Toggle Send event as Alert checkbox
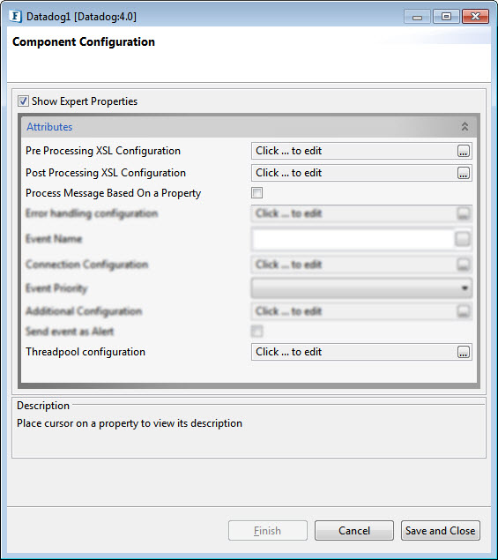The width and height of the screenshot is (498, 560). point(256,331)
